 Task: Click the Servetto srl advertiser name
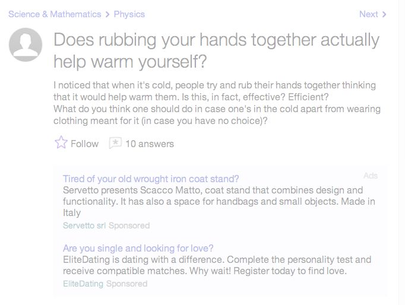click(x=84, y=225)
